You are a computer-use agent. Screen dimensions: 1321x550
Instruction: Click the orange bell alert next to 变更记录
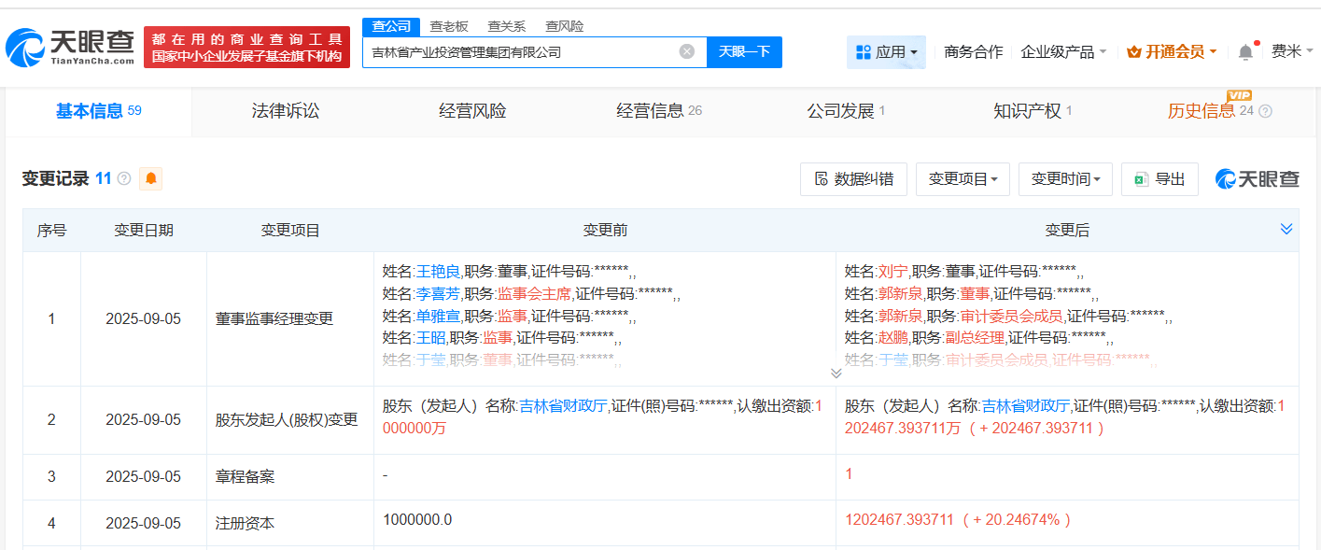(x=150, y=178)
